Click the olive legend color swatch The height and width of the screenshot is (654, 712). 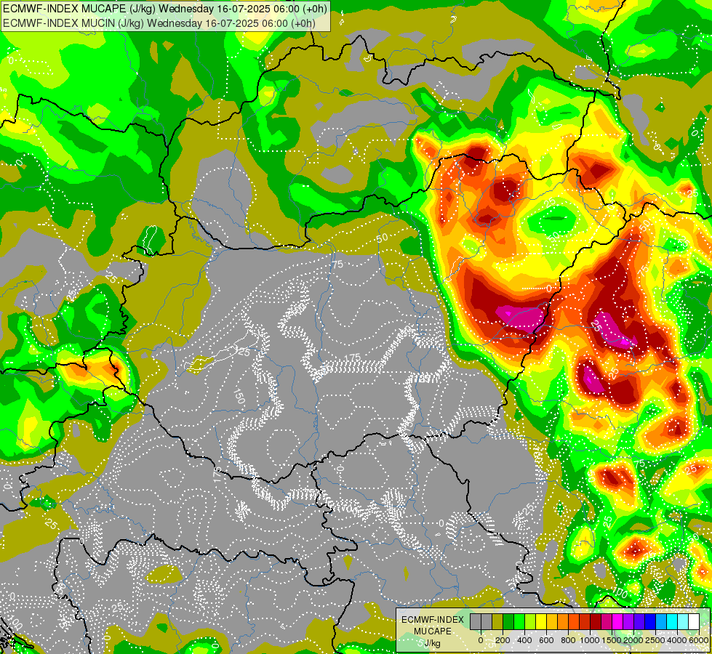click(497, 622)
